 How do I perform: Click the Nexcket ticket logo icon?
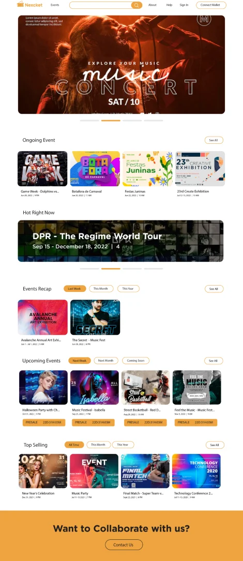click(20, 4)
